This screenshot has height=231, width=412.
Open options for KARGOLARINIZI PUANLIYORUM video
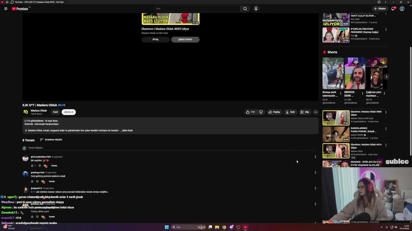tap(386, 129)
